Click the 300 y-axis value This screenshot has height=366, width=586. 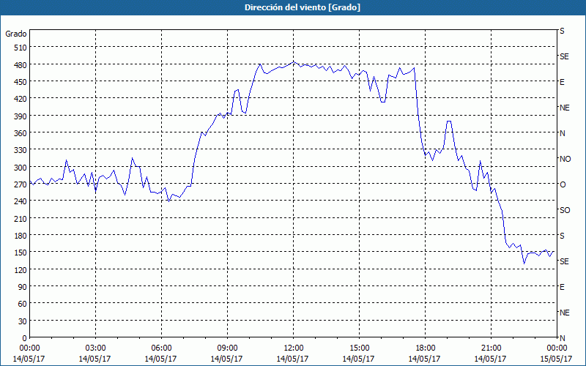point(21,167)
